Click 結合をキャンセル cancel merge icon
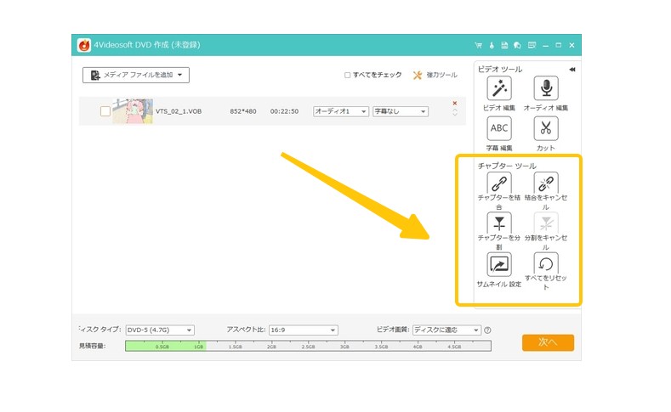 (545, 183)
